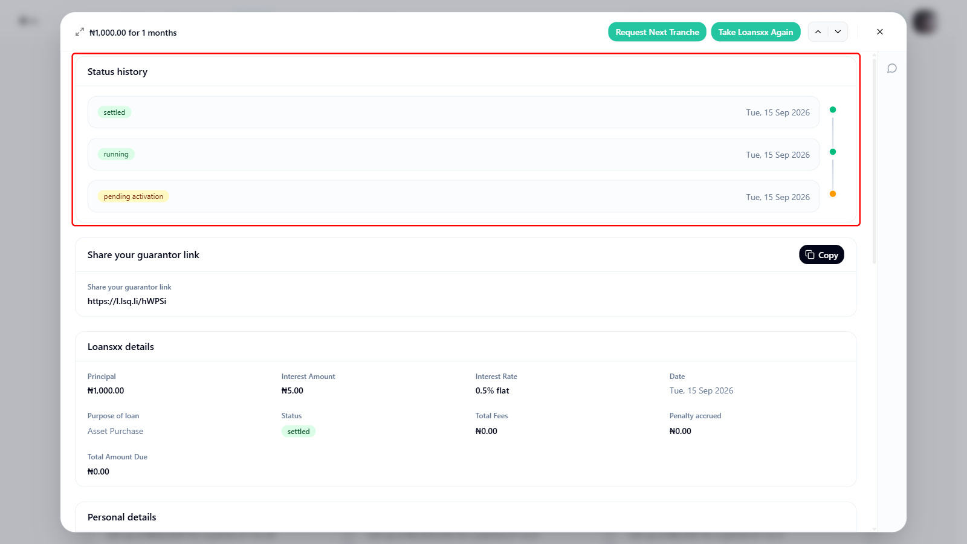
Task: Click the dialog vertical scrollbar
Action: pyautogui.click(x=875, y=160)
